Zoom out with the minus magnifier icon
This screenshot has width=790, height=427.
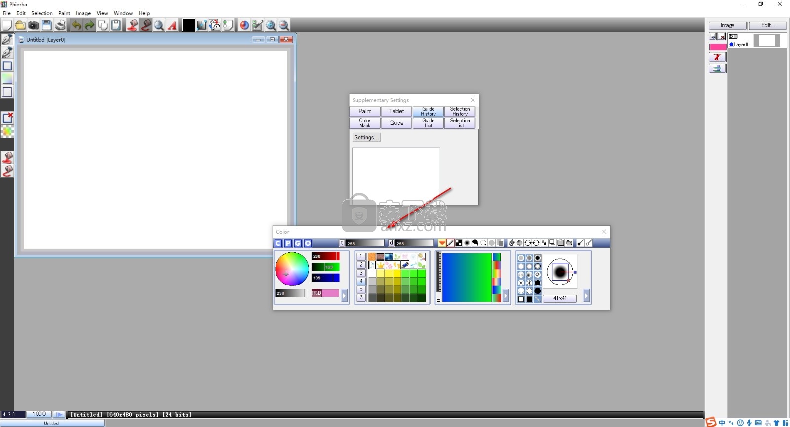[x=284, y=25]
